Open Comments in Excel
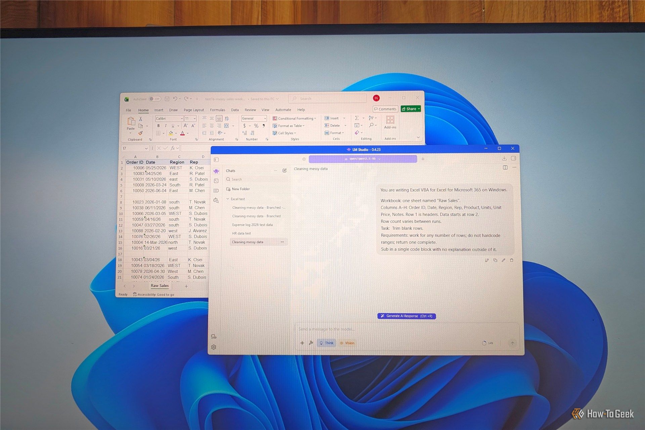The height and width of the screenshot is (430, 645). click(x=385, y=109)
